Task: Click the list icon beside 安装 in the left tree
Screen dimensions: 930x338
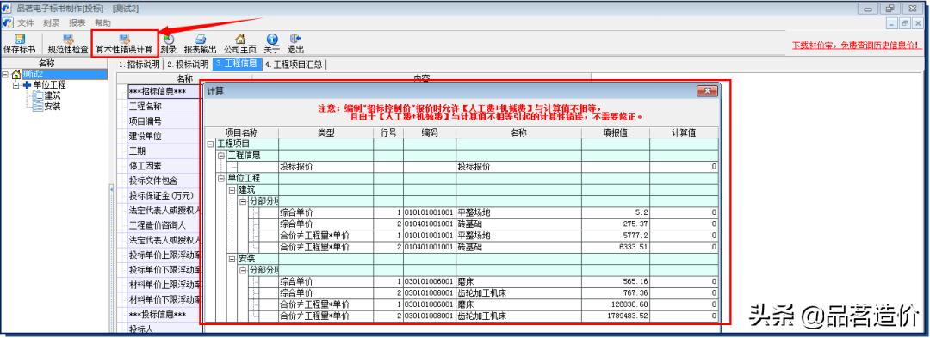Action: pos(38,107)
